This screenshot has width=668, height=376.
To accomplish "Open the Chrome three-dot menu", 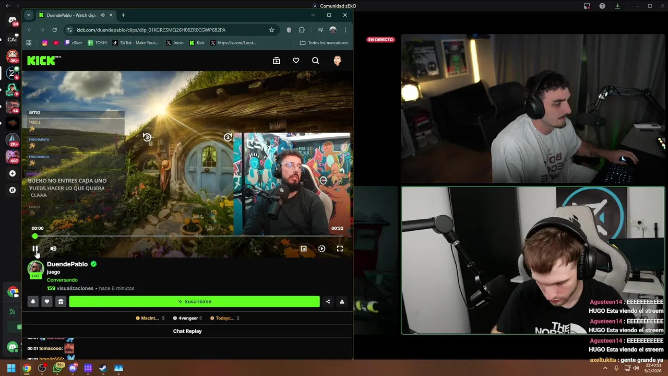I will click(345, 30).
